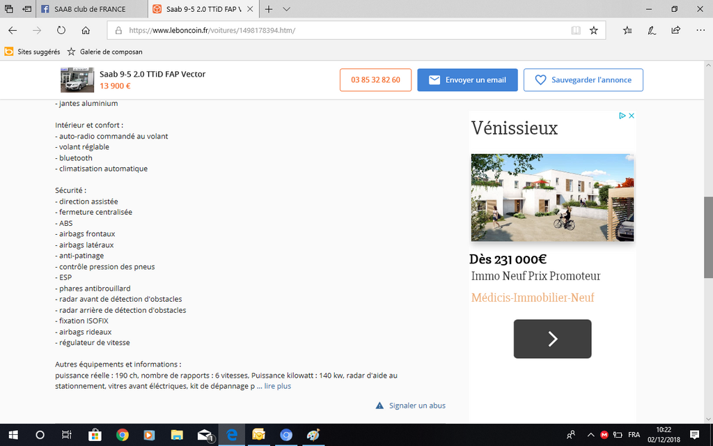The width and height of the screenshot is (713, 446).
Task: Click the page vertical scrollbar thumb
Action: 708,237
